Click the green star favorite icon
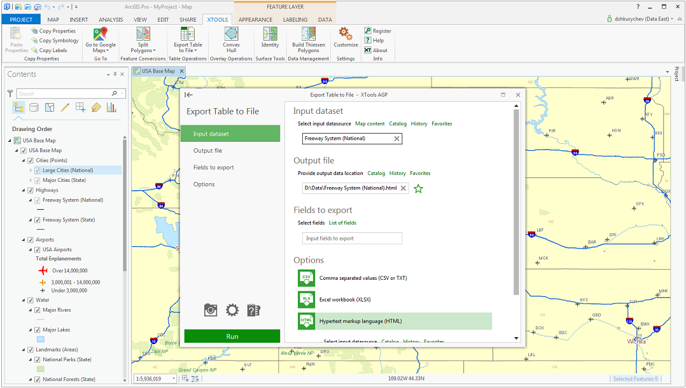The image size is (686, 388). pos(418,188)
